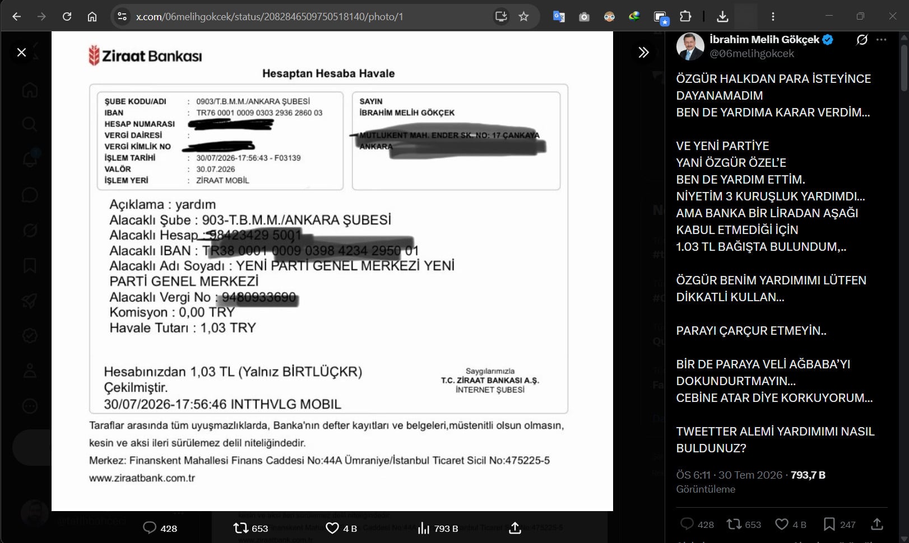909x543 pixels.
Task: Show browser downloads
Action: 722,17
